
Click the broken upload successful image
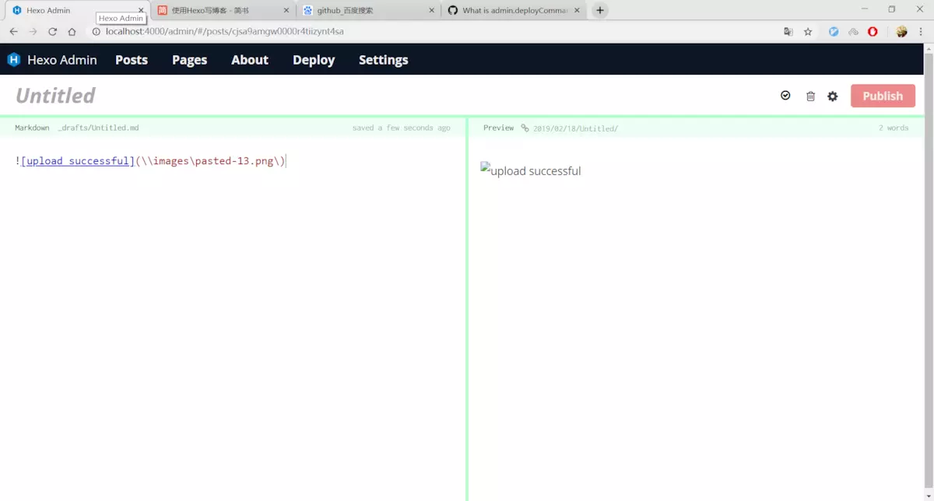[531, 170]
